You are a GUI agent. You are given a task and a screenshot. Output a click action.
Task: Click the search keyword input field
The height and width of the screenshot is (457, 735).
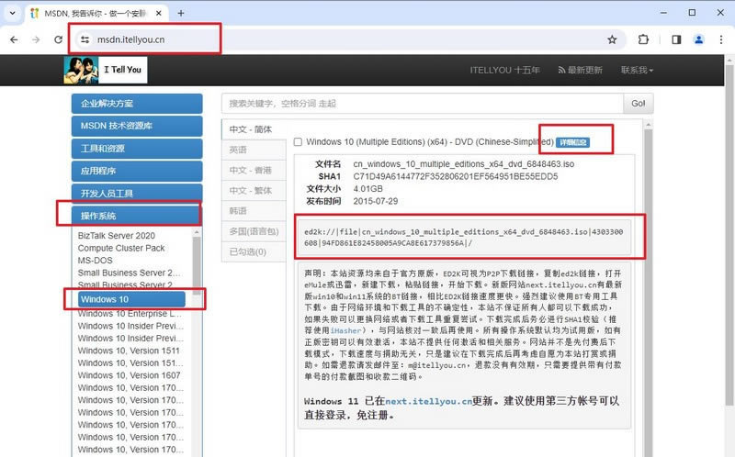pyautogui.click(x=423, y=104)
